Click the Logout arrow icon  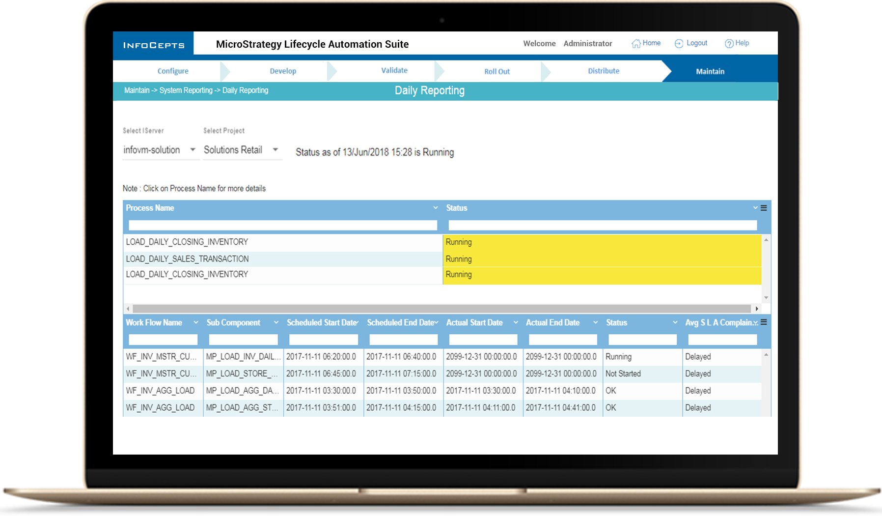pos(679,44)
